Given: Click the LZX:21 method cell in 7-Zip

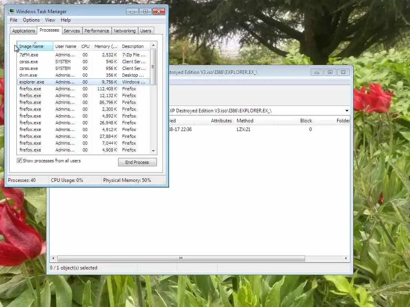Looking at the screenshot, I should [243, 130].
